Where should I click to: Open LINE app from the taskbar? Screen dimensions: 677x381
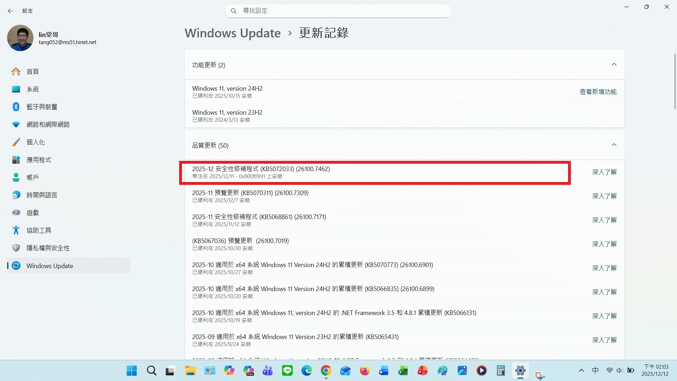pos(287,370)
